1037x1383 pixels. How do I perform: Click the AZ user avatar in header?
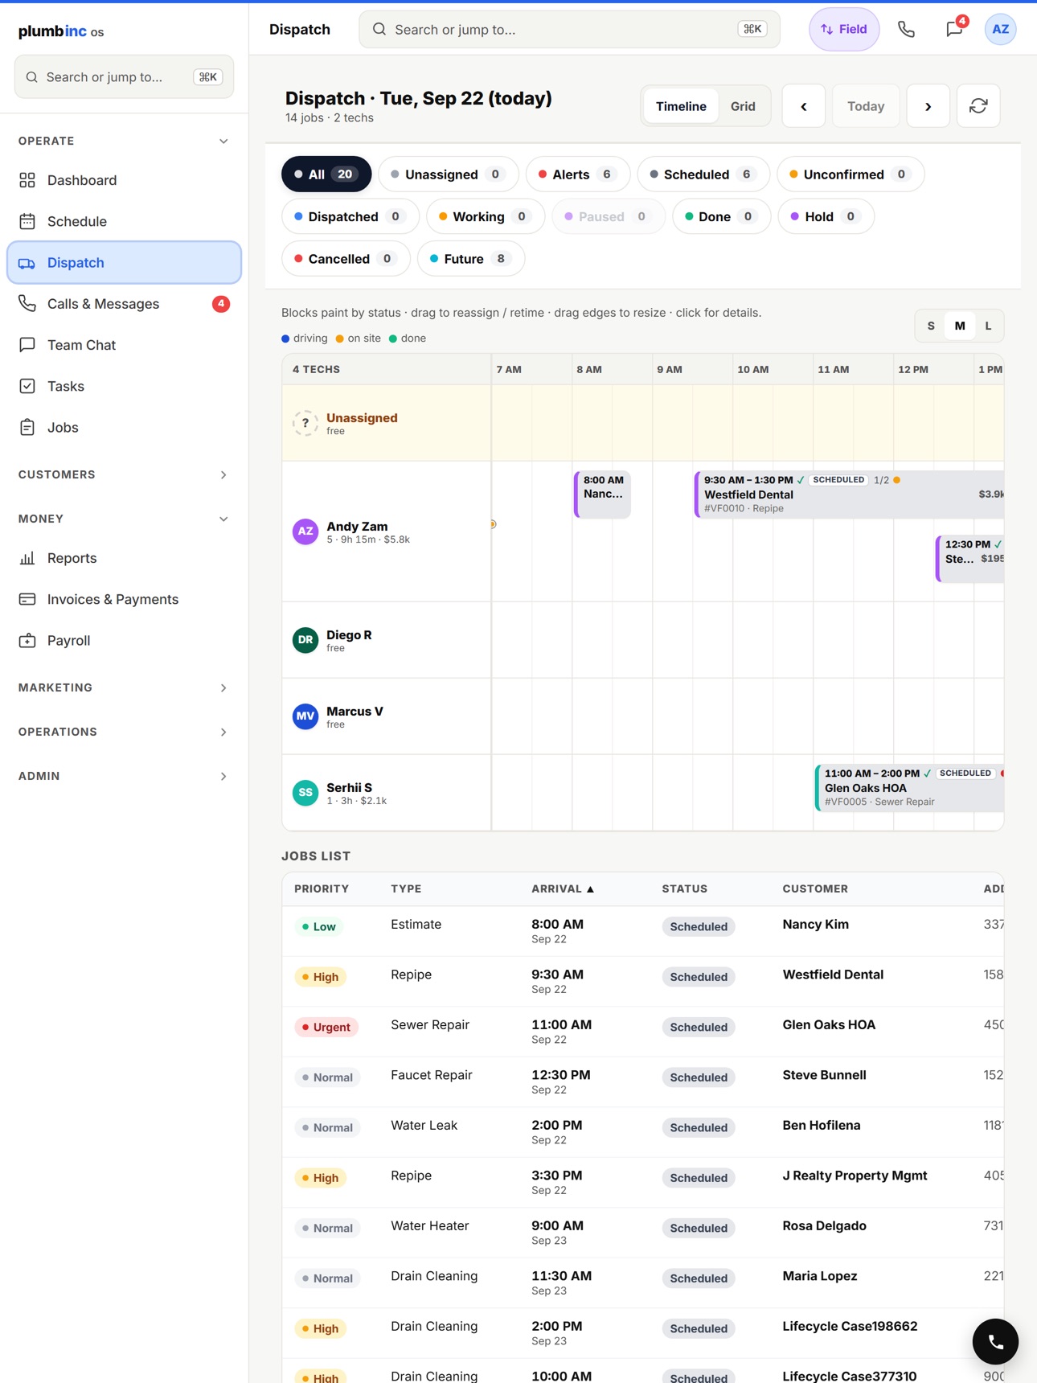tap(1000, 30)
